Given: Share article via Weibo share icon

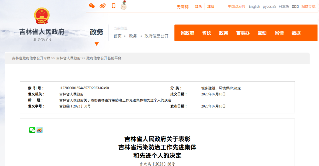Looking at the screenshot, I should click(40, 130).
